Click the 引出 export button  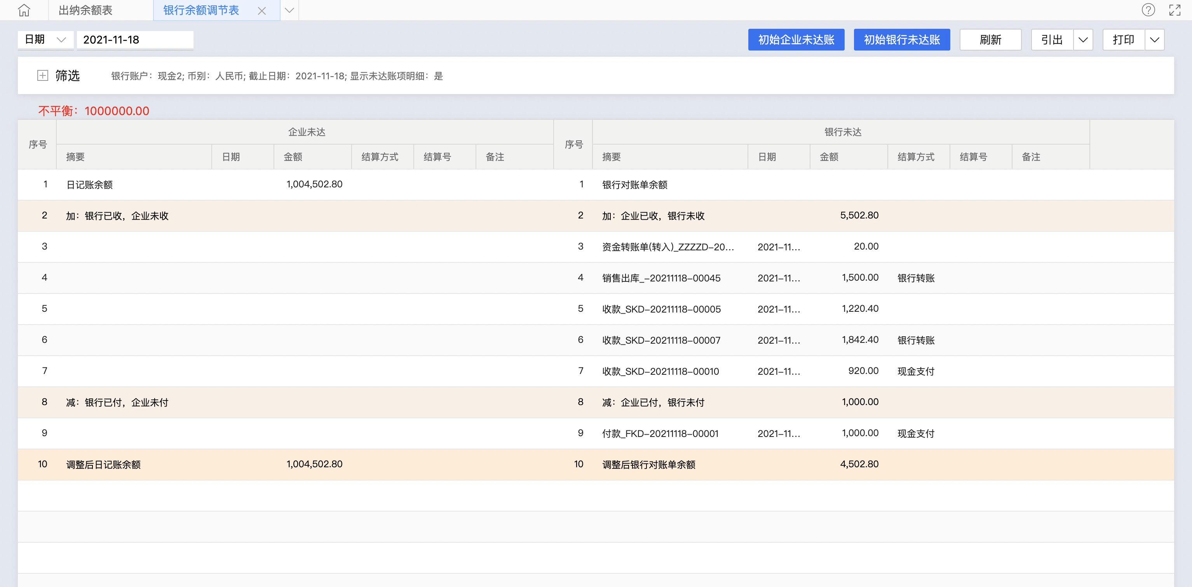pyautogui.click(x=1052, y=40)
